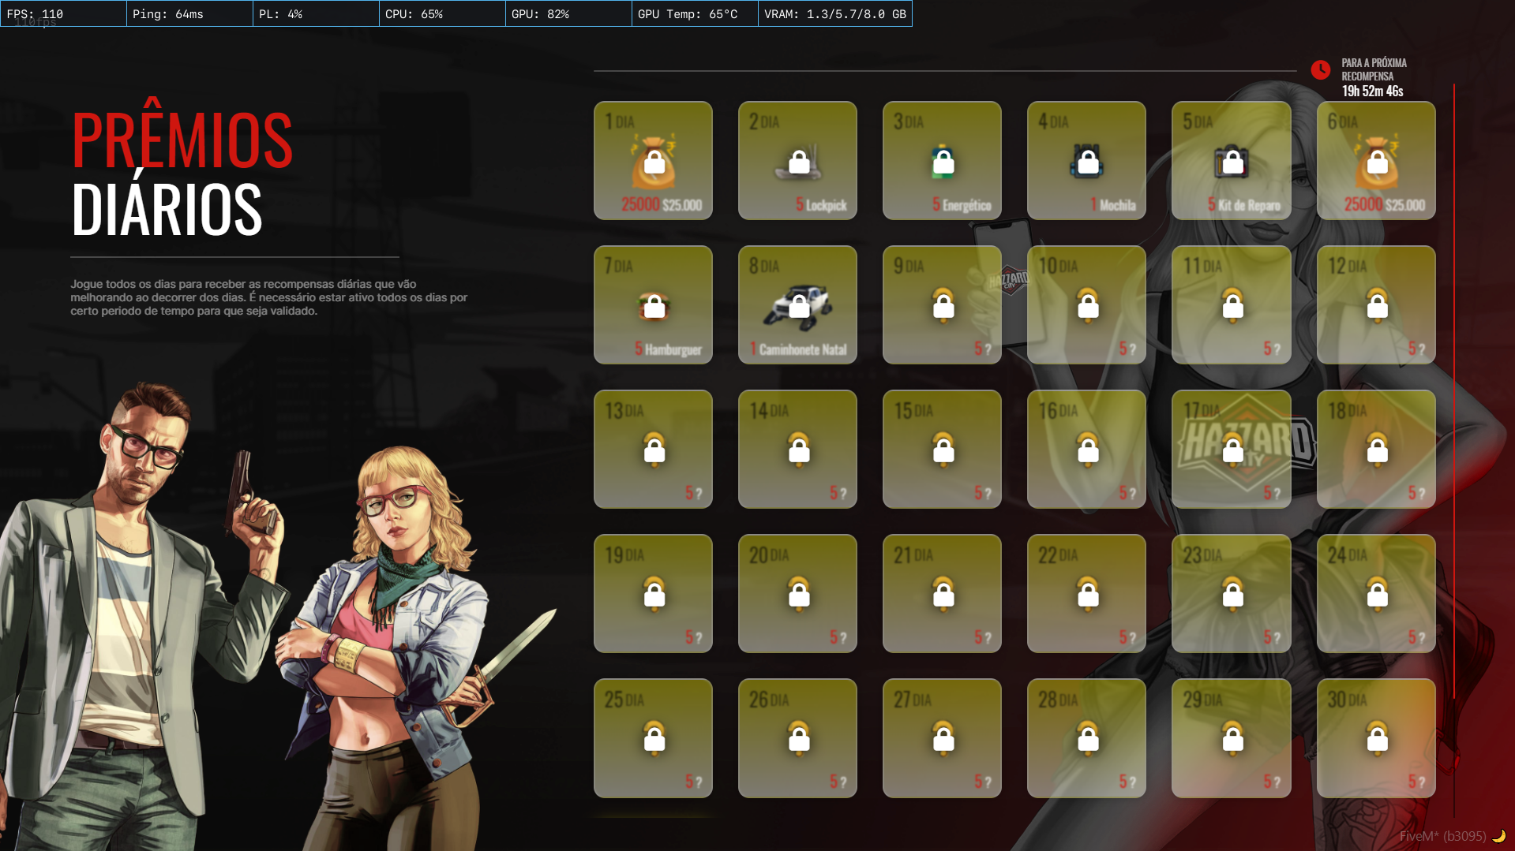Select the Day 8 Caminhonete Natal truck
The height and width of the screenshot is (851, 1515).
tap(798, 306)
